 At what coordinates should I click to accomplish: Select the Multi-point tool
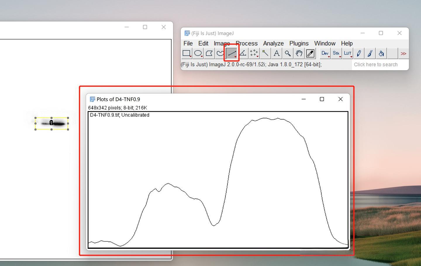point(254,53)
